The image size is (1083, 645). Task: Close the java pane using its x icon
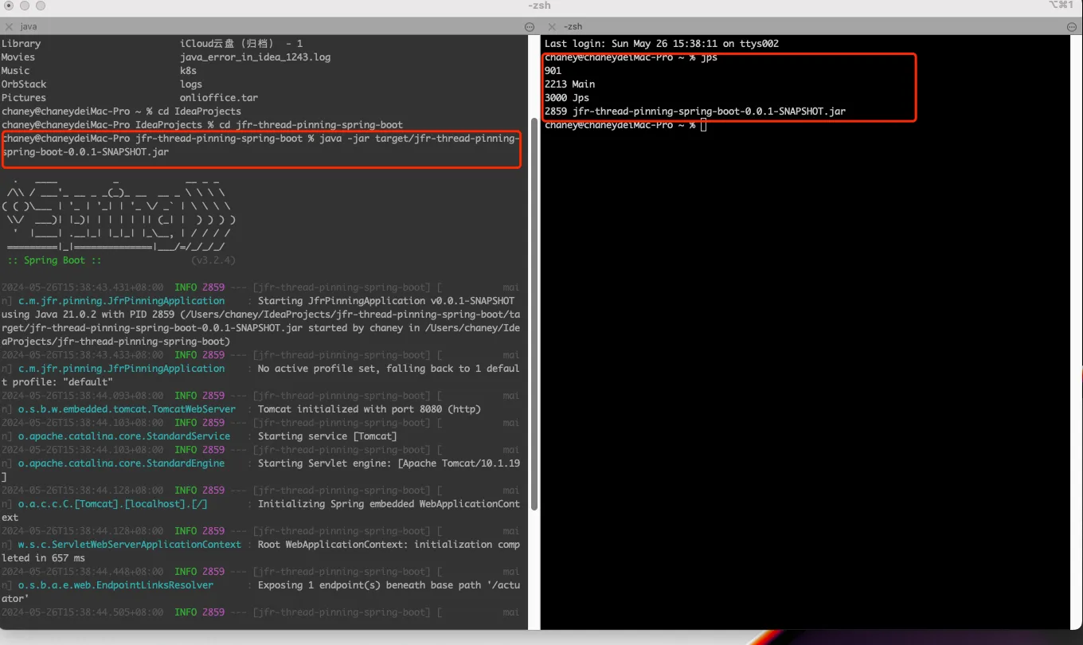(x=9, y=26)
